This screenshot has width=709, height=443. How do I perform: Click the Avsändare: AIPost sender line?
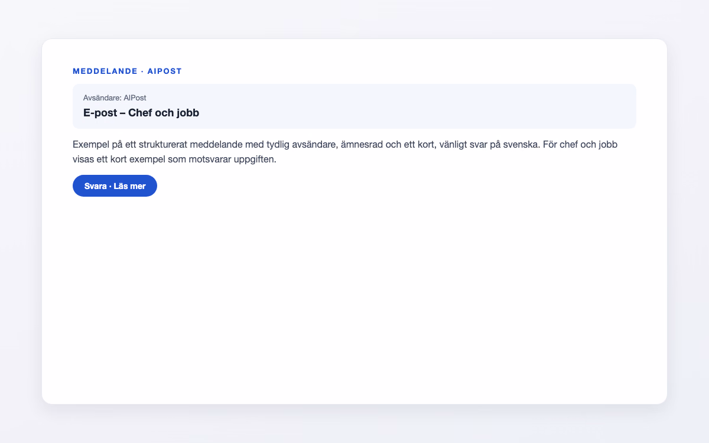point(115,97)
